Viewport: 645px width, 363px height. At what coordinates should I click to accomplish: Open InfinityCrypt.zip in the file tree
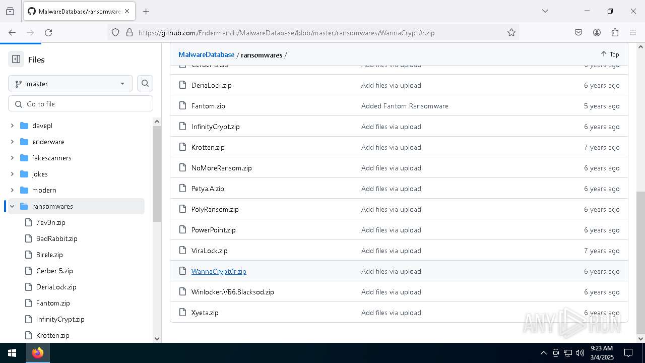coord(60,319)
